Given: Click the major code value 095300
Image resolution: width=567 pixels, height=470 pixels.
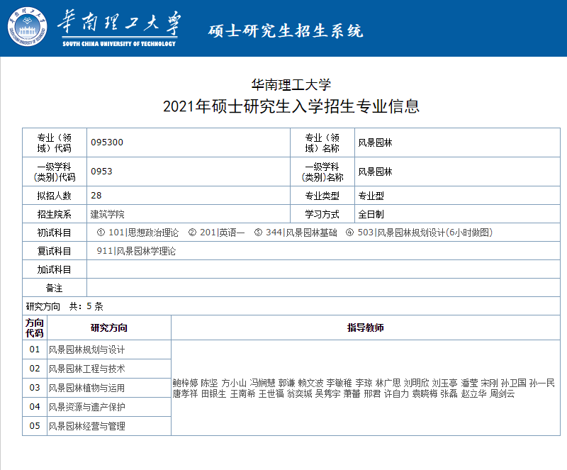Looking at the screenshot, I should click(x=107, y=142).
